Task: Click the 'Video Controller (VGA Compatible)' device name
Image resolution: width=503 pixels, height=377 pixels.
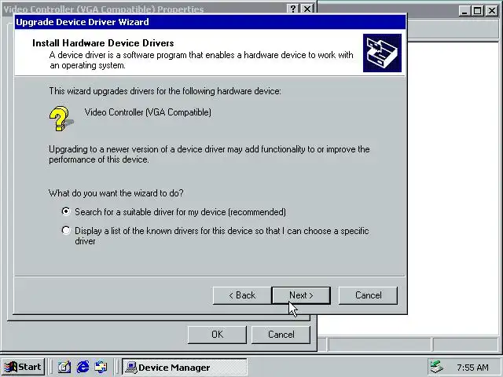Action: coord(148,112)
